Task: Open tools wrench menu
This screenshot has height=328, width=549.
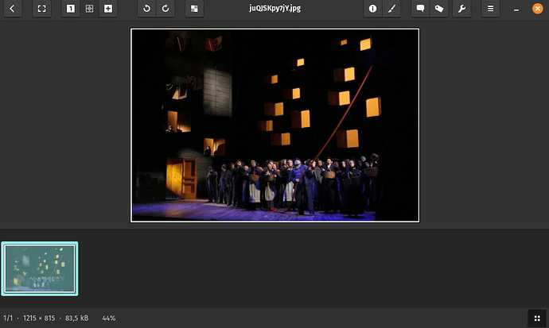Action: pyautogui.click(x=461, y=9)
